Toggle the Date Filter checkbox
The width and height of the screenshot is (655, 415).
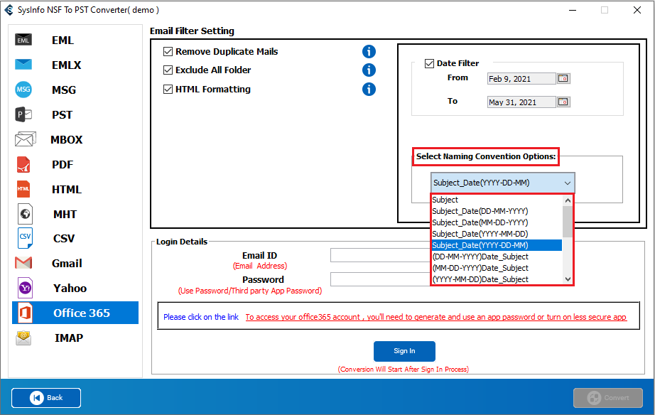pos(429,63)
